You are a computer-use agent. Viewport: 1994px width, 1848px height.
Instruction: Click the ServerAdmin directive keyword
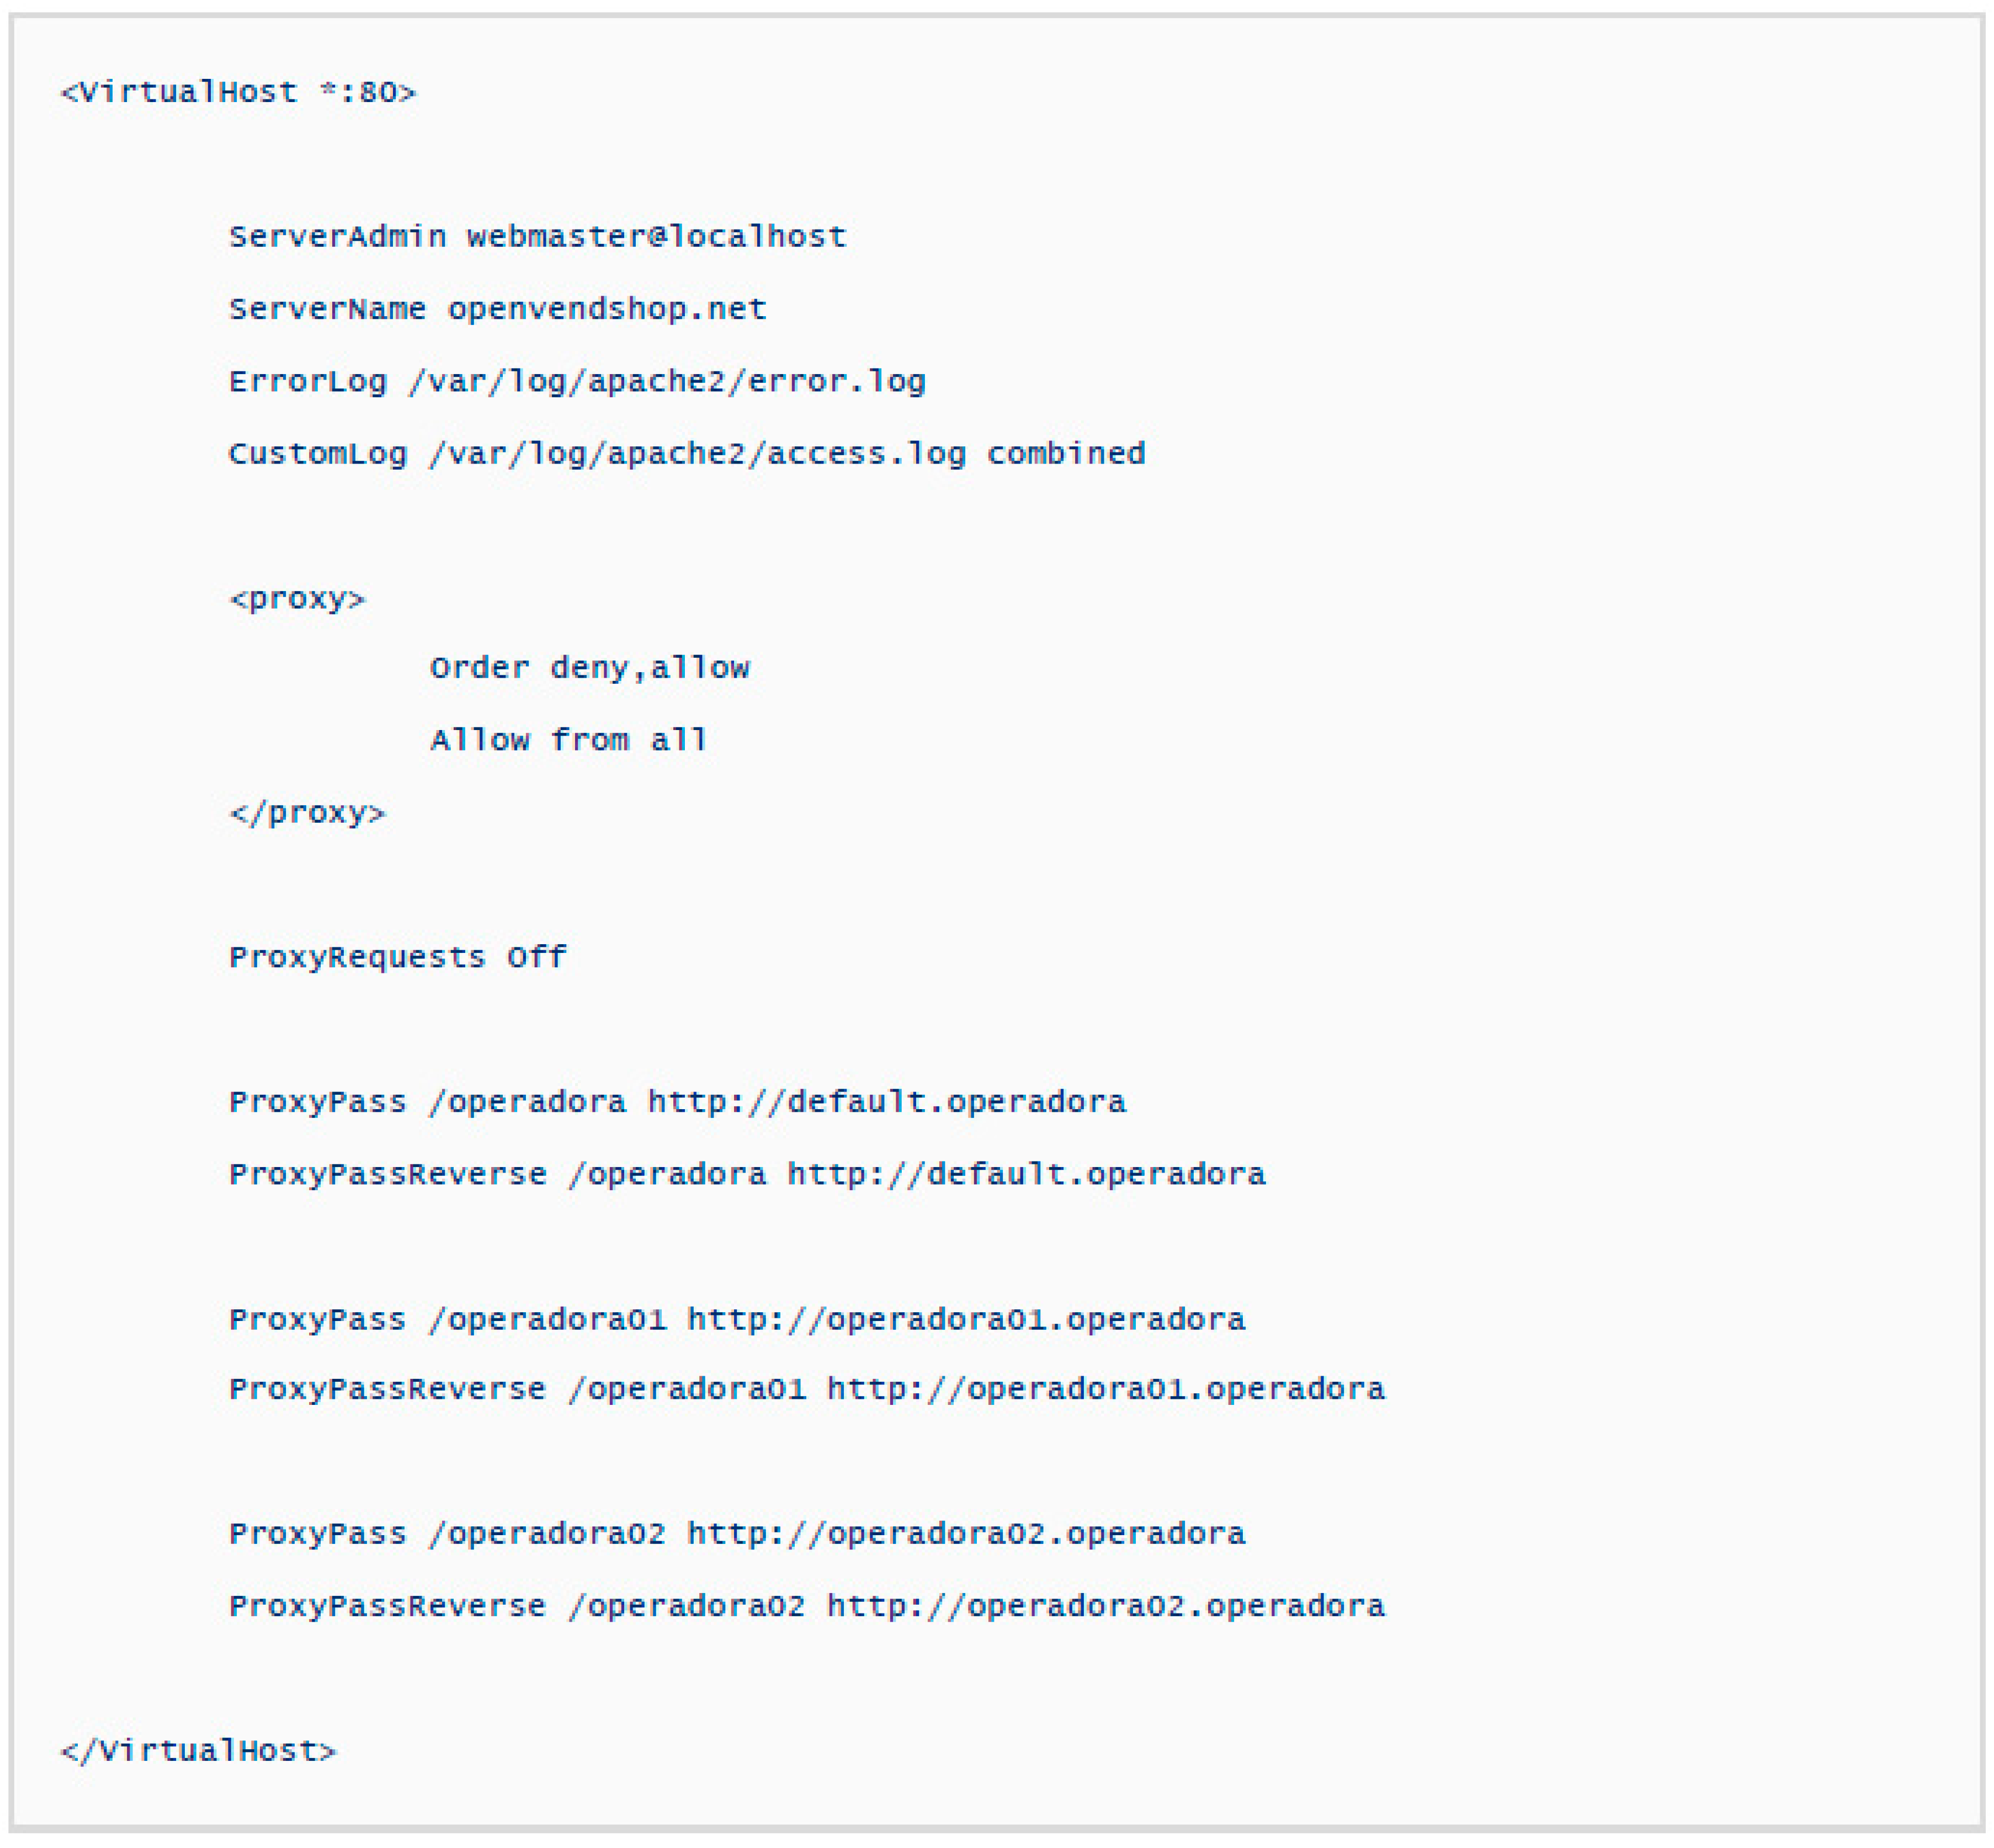(x=337, y=237)
